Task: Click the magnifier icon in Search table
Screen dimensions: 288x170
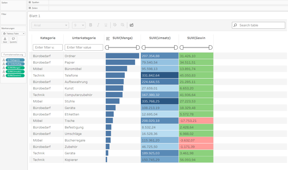Action: pyautogui.click(x=235, y=25)
